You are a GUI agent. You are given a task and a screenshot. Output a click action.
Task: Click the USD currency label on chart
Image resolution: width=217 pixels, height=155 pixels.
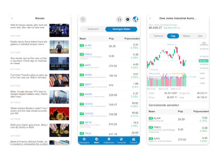204,43
